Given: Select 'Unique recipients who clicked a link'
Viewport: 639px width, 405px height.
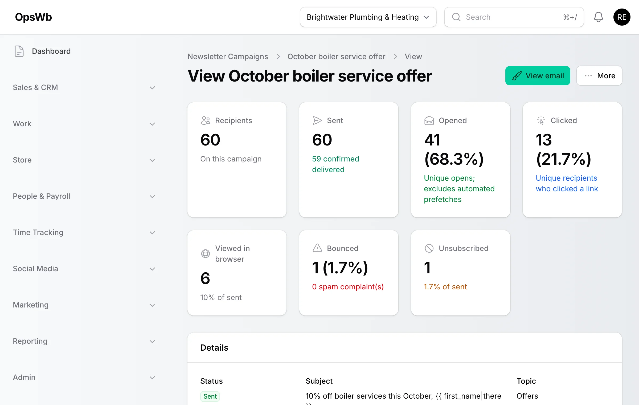Looking at the screenshot, I should [567, 183].
